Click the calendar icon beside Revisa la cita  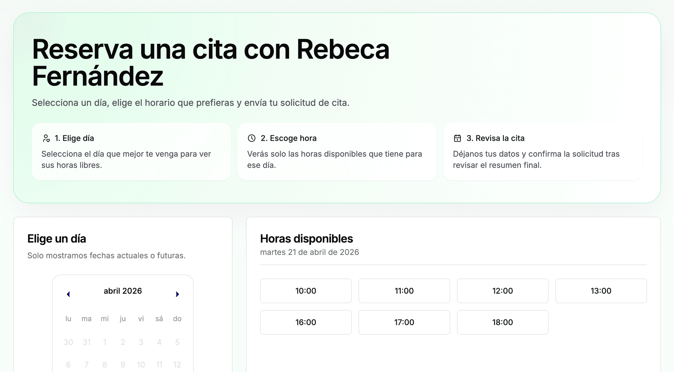pos(457,138)
